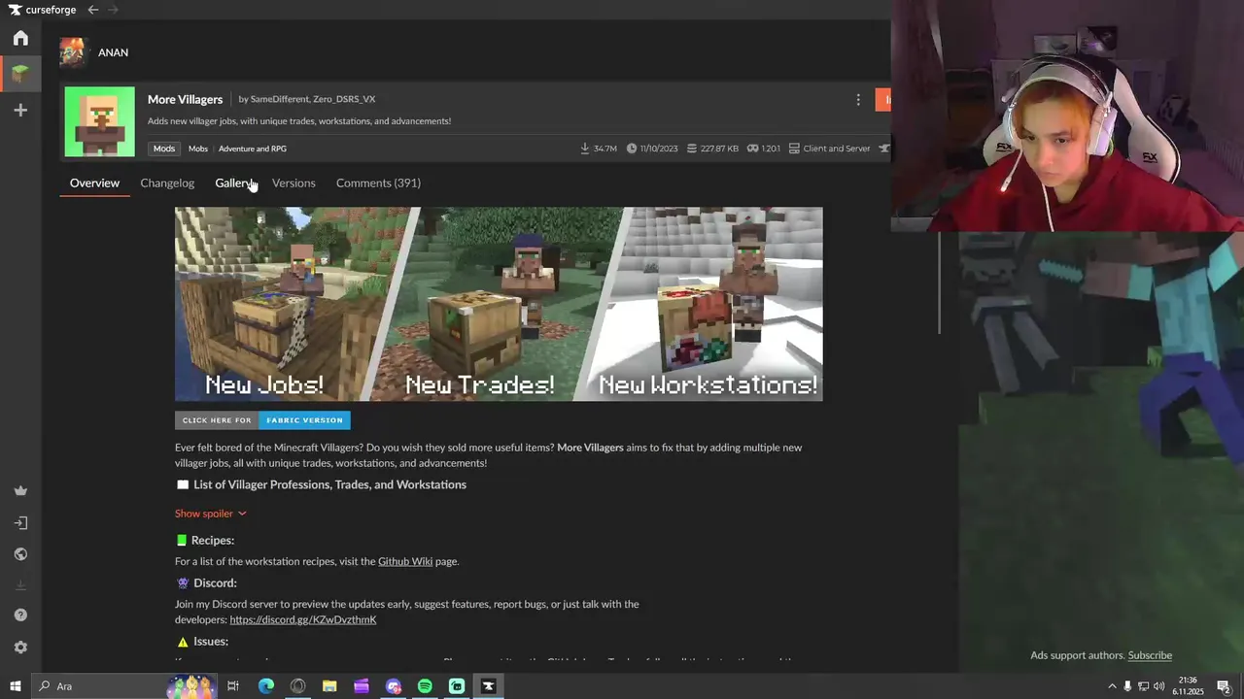Click the Subscribe link in ads panel
The height and width of the screenshot is (699, 1244).
[x=1150, y=655]
